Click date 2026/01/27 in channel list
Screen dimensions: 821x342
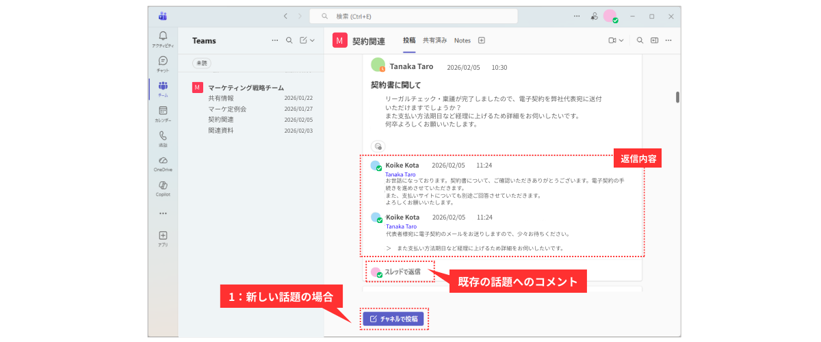pyautogui.click(x=298, y=109)
